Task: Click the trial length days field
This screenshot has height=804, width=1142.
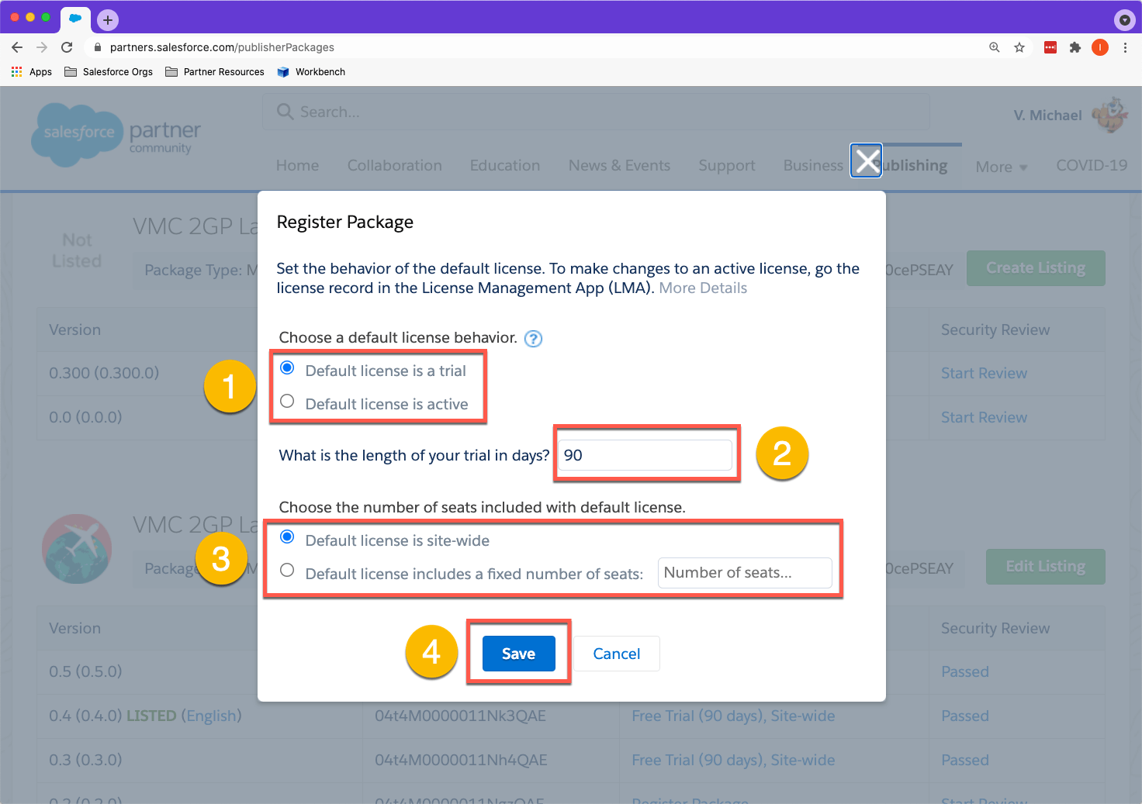Action: (645, 455)
